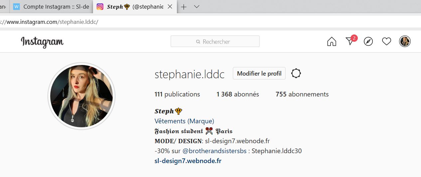Open profile settings gear icon
421x177 pixels.
(296, 73)
